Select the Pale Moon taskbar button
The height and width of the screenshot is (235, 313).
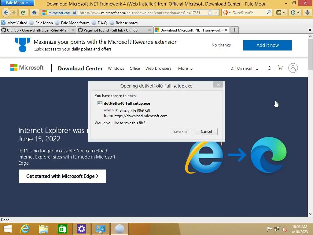(120, 229)
